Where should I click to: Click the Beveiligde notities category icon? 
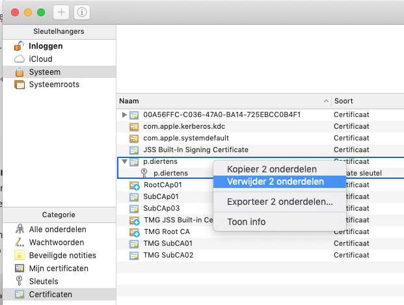[20, 256]
